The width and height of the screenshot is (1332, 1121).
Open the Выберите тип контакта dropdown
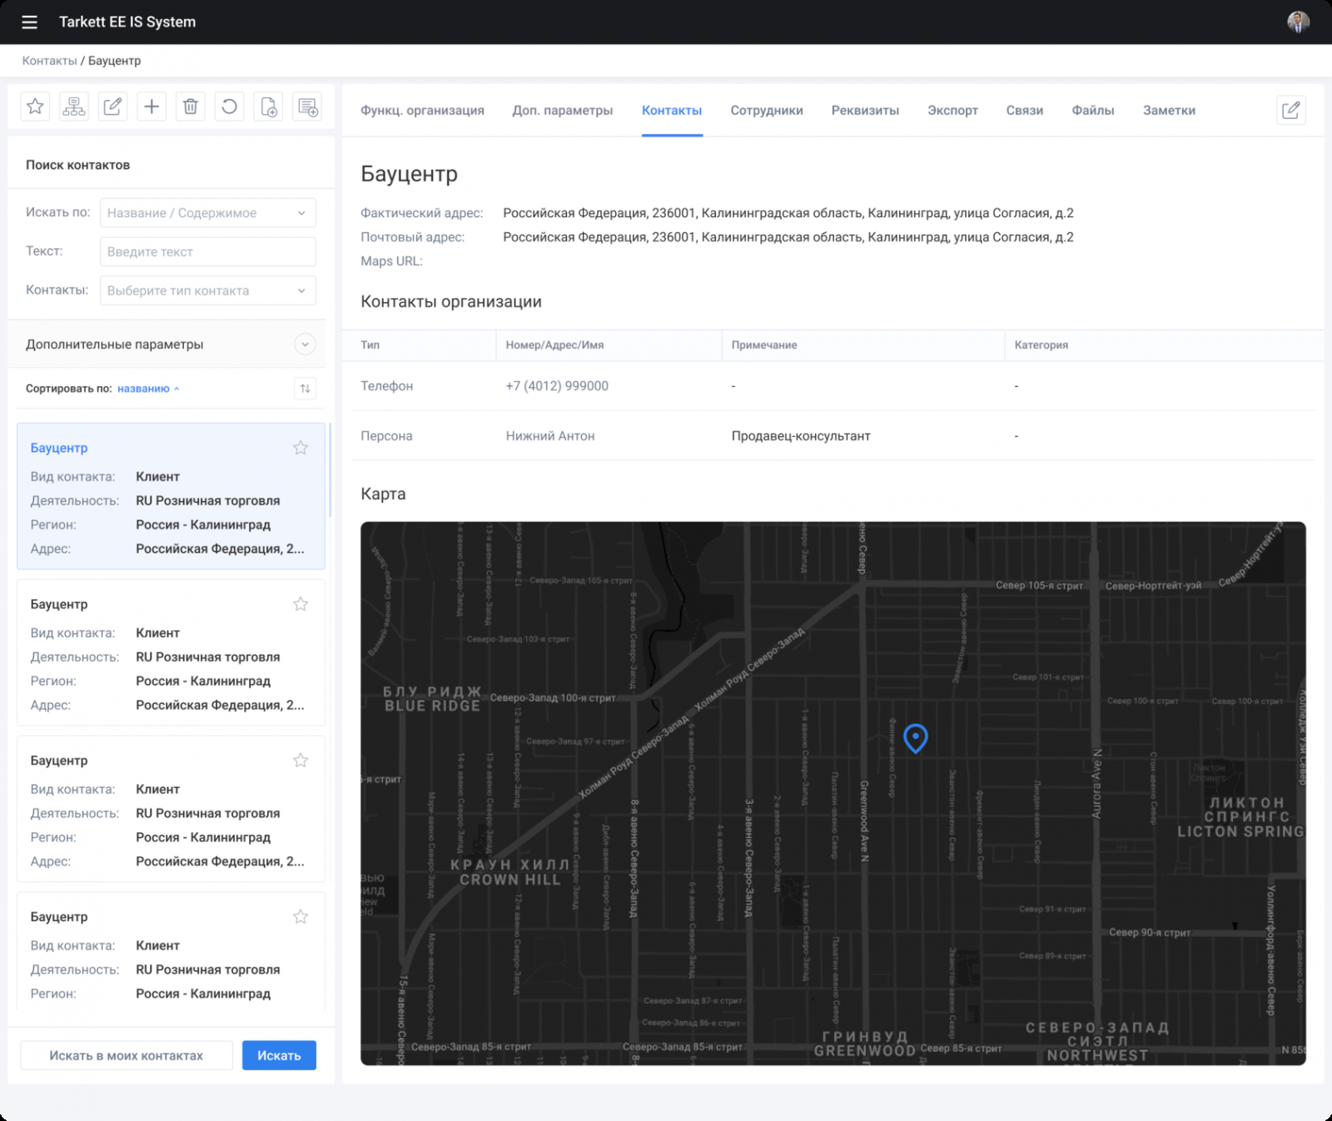click(x=207, y=290)
